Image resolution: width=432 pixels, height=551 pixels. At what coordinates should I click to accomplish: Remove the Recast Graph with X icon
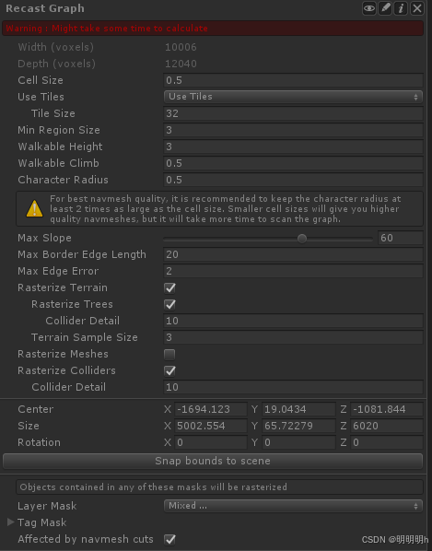pos(417,8)
